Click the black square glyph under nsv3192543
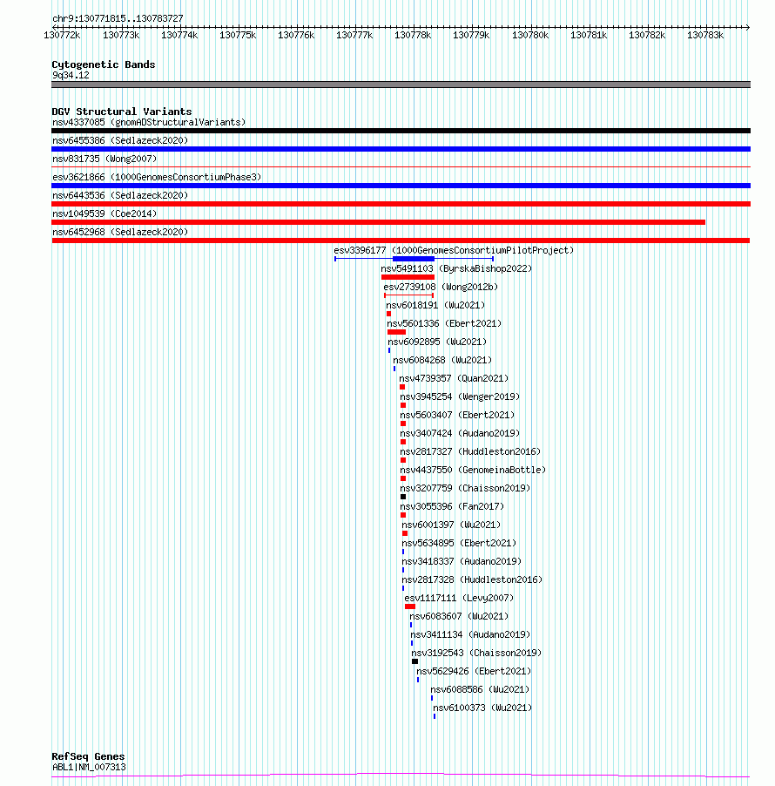Image resolution: width=775 pixels, height=786 pixels. pos(414,661)
